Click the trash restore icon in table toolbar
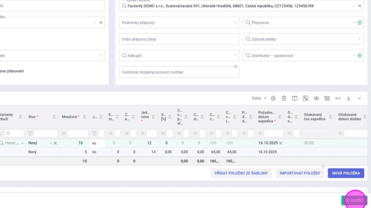The height and width of the screenshot is (208, 371). [284, 99]
